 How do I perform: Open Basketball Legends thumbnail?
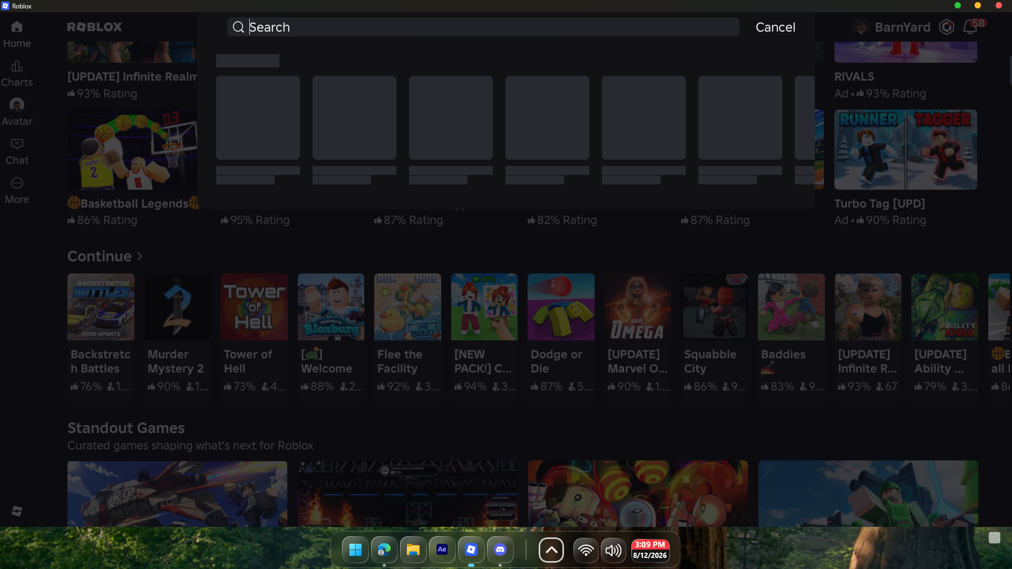pyautogui.click(x=132, y=150)
